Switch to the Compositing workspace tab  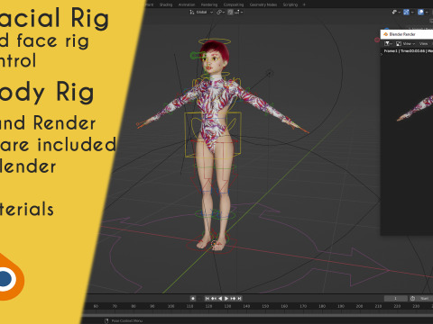[234, 4]
